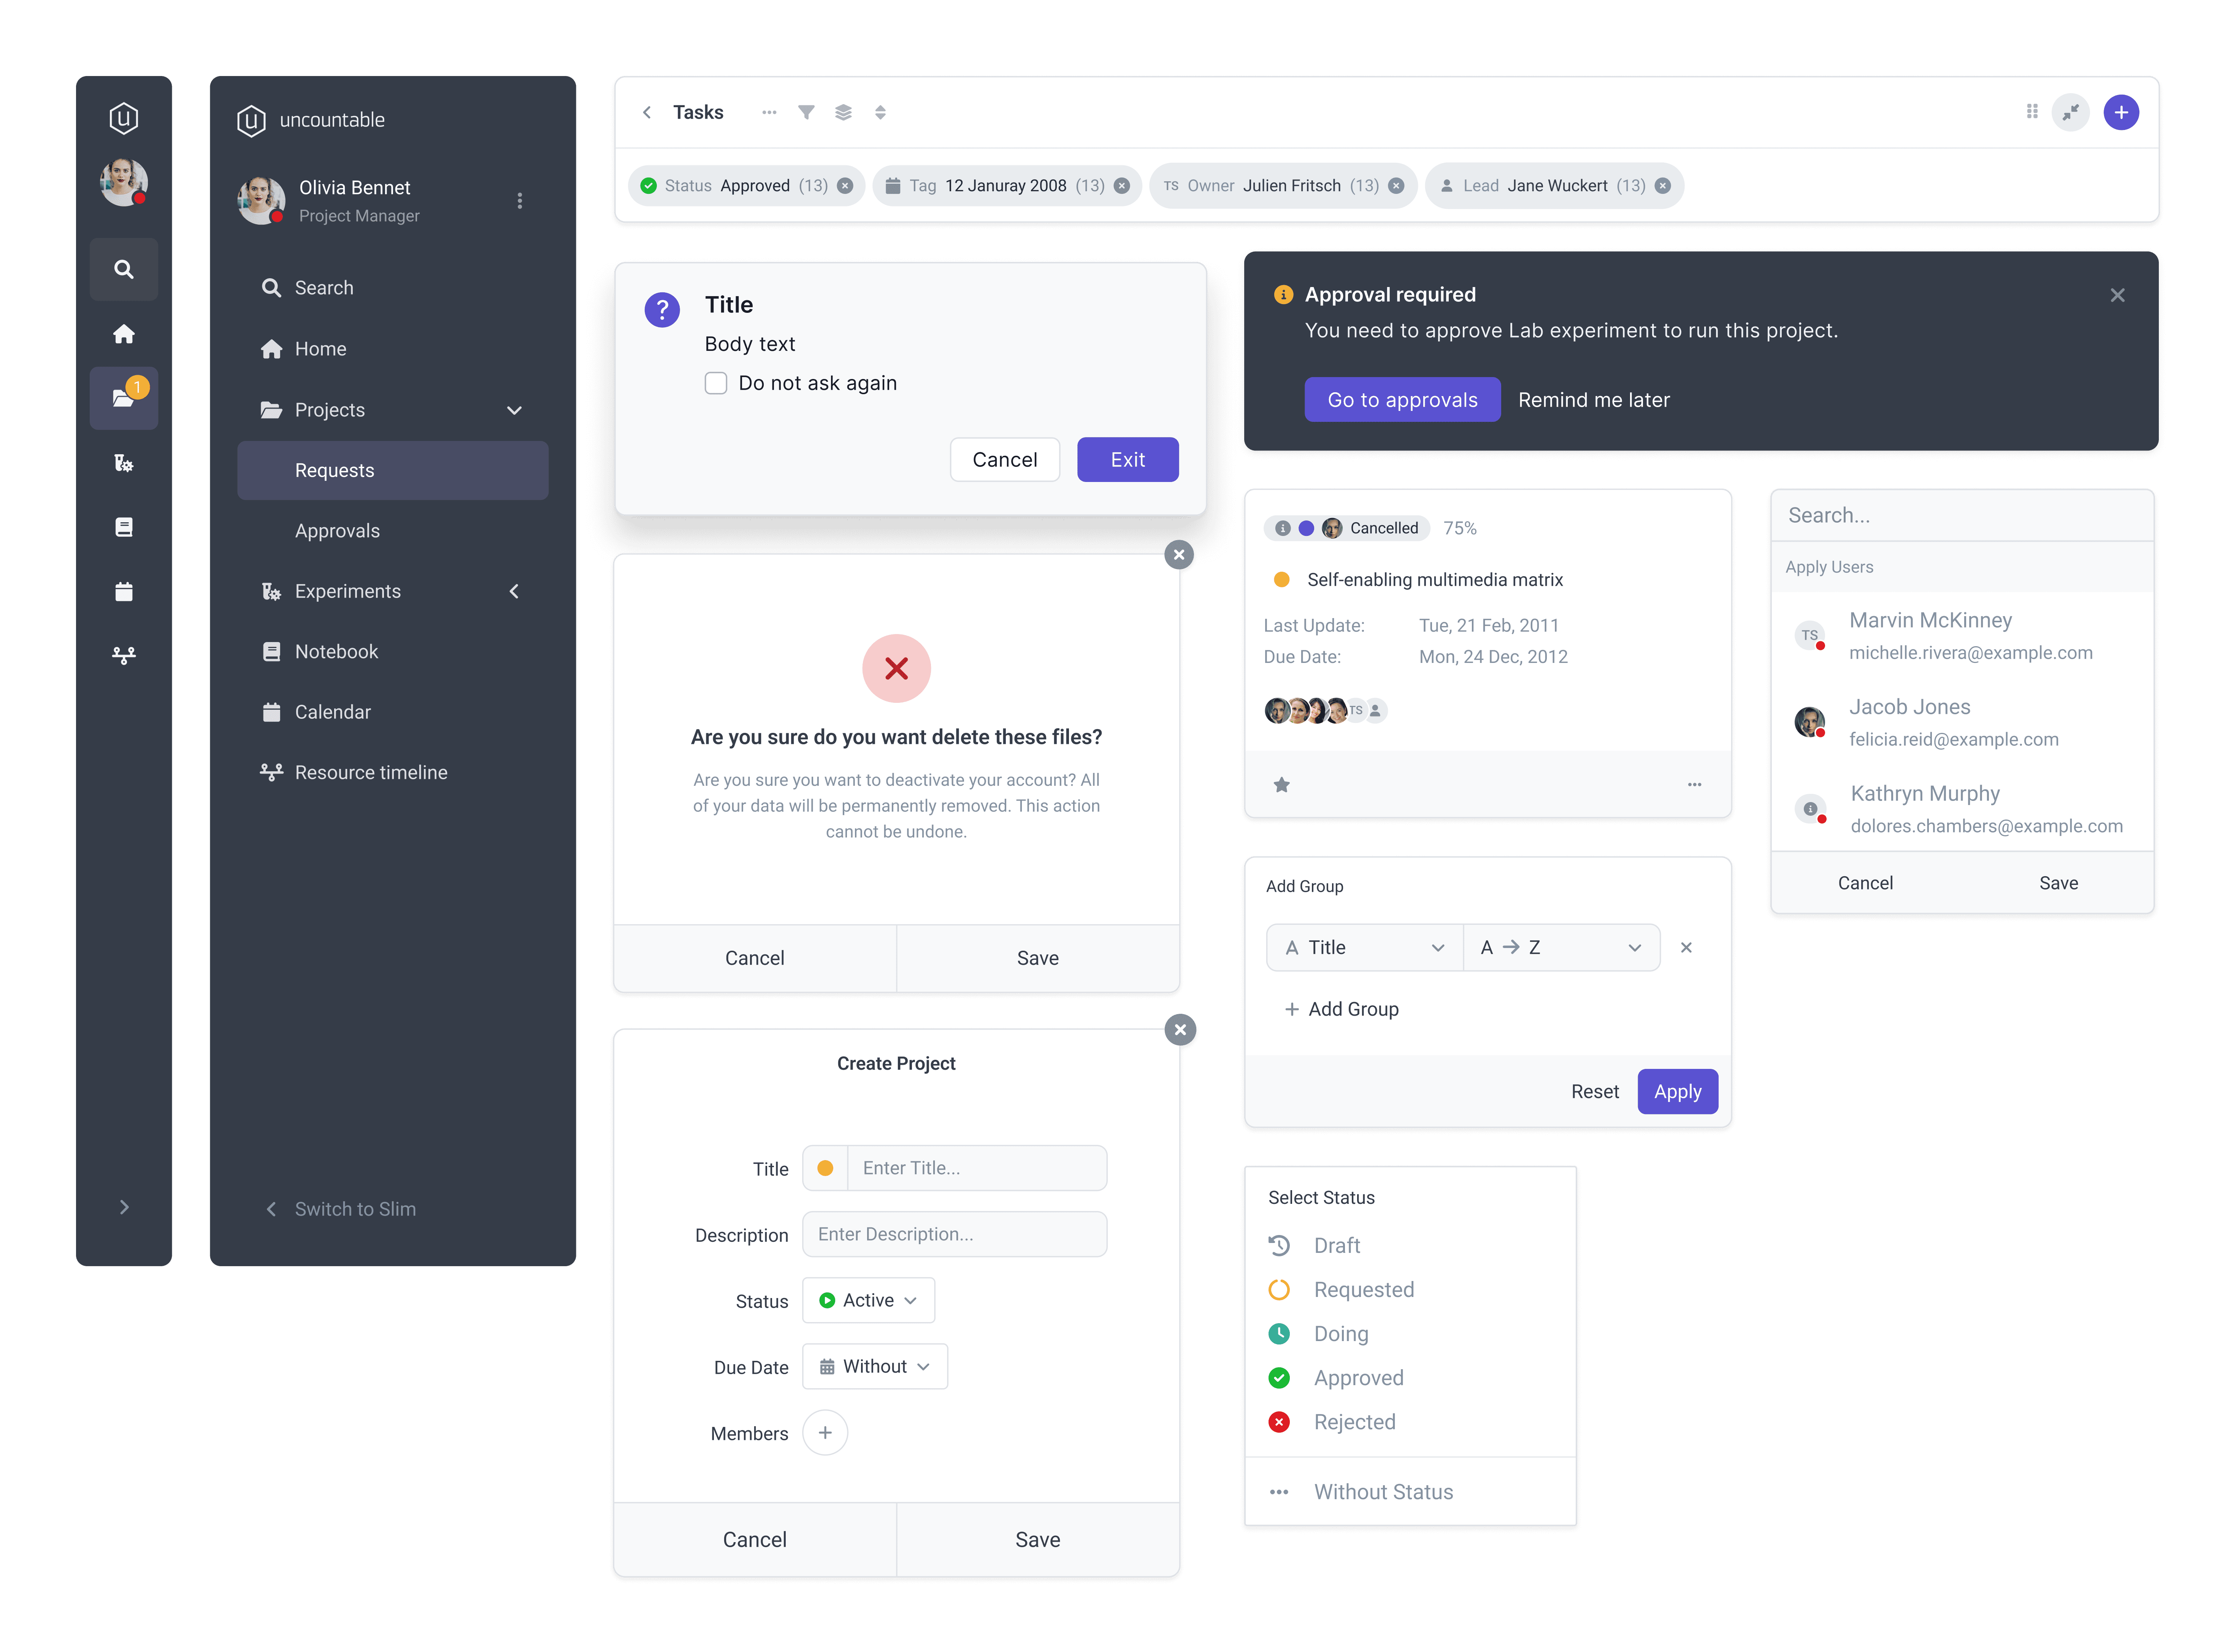
Task: Click the orange color dot in Title field
Action: 825,1168
